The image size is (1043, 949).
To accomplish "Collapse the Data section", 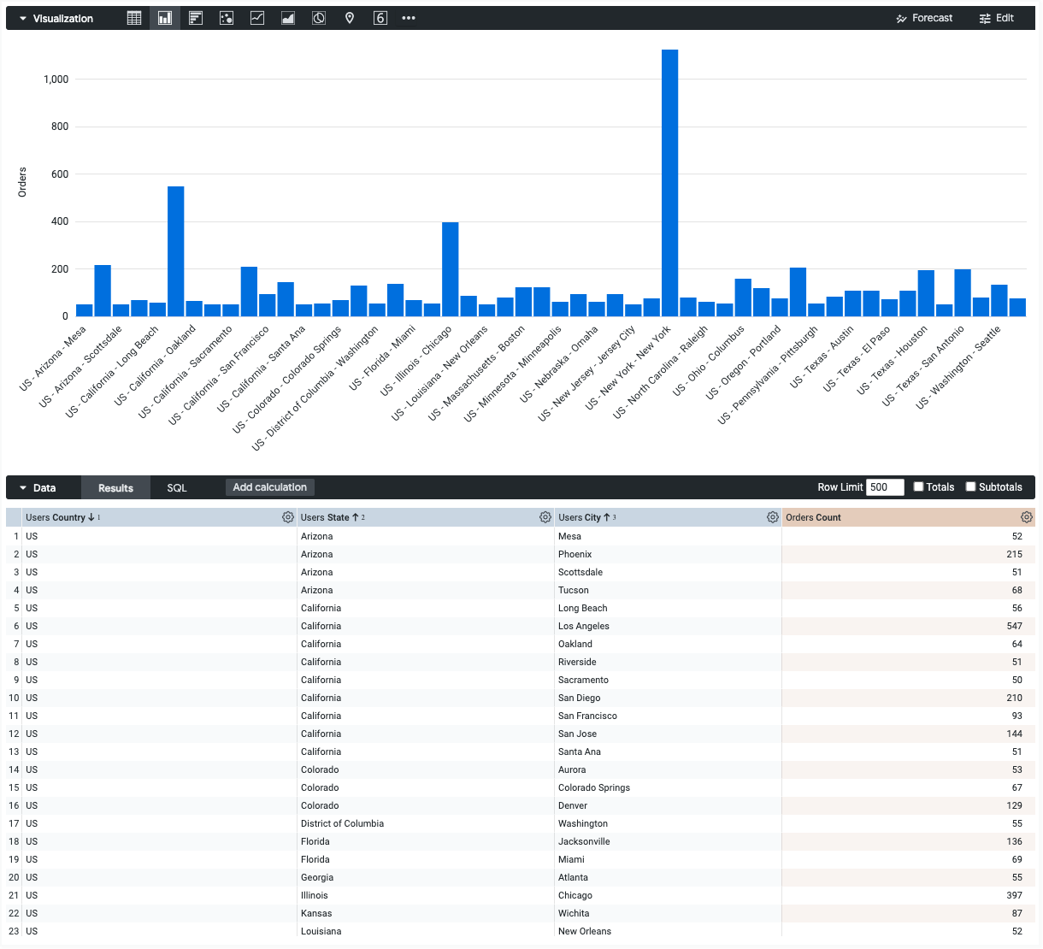I will [x=21, y=486].
